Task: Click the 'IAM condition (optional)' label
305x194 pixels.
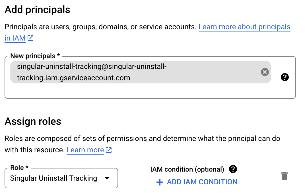Action: [x=187, y=169]
